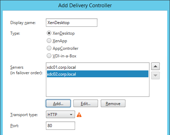Pick AppController as the controller type

(49, 48)
